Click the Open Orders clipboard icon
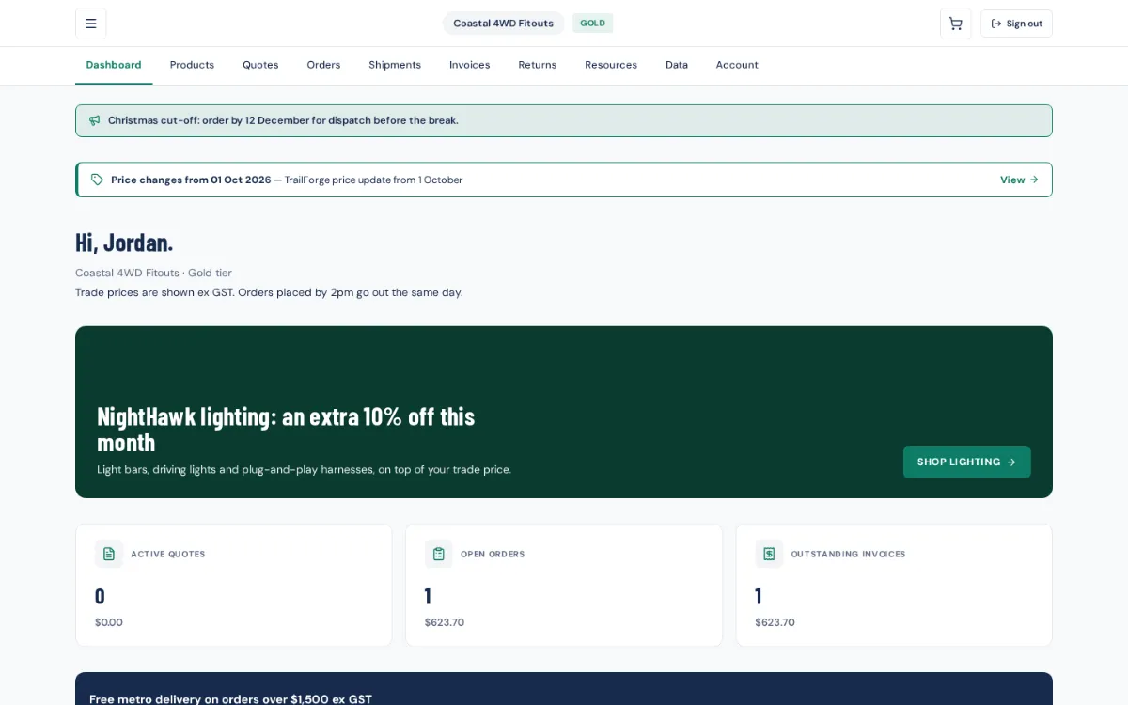Image resolution: width=1128 pixels, height=705 pixels. point(438,554)
